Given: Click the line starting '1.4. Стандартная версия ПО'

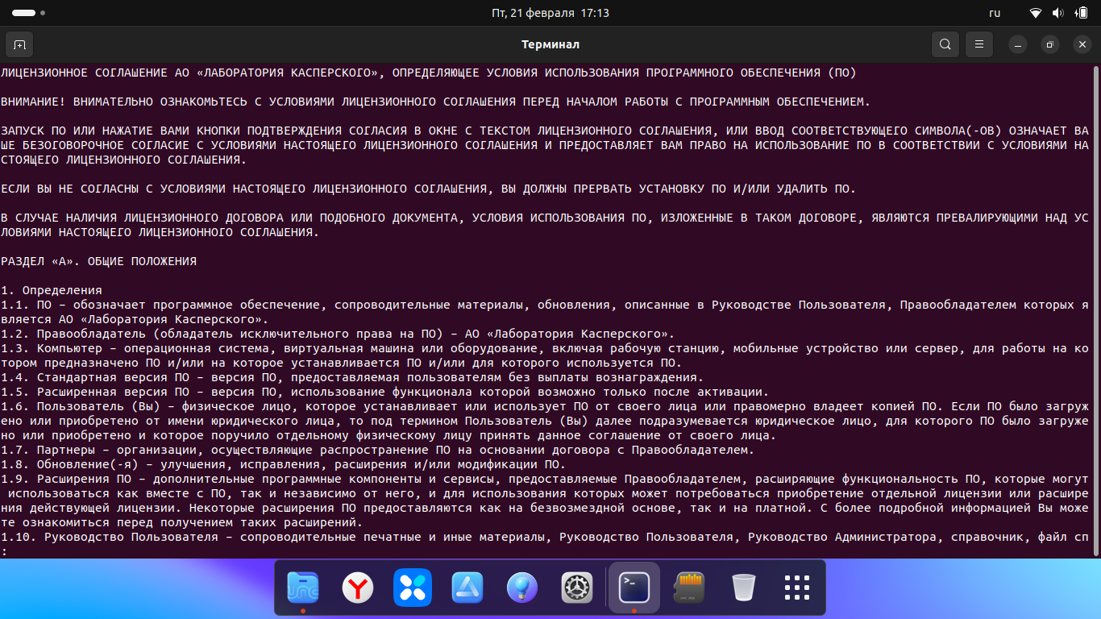Looking at the screenshot, I should click(x=352, y=377).
